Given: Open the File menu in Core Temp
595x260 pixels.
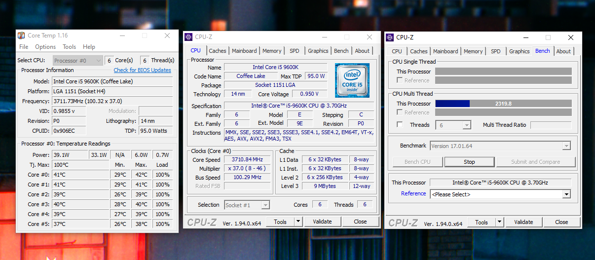Looking at the screenshot, I should click(x=24, y=47).
